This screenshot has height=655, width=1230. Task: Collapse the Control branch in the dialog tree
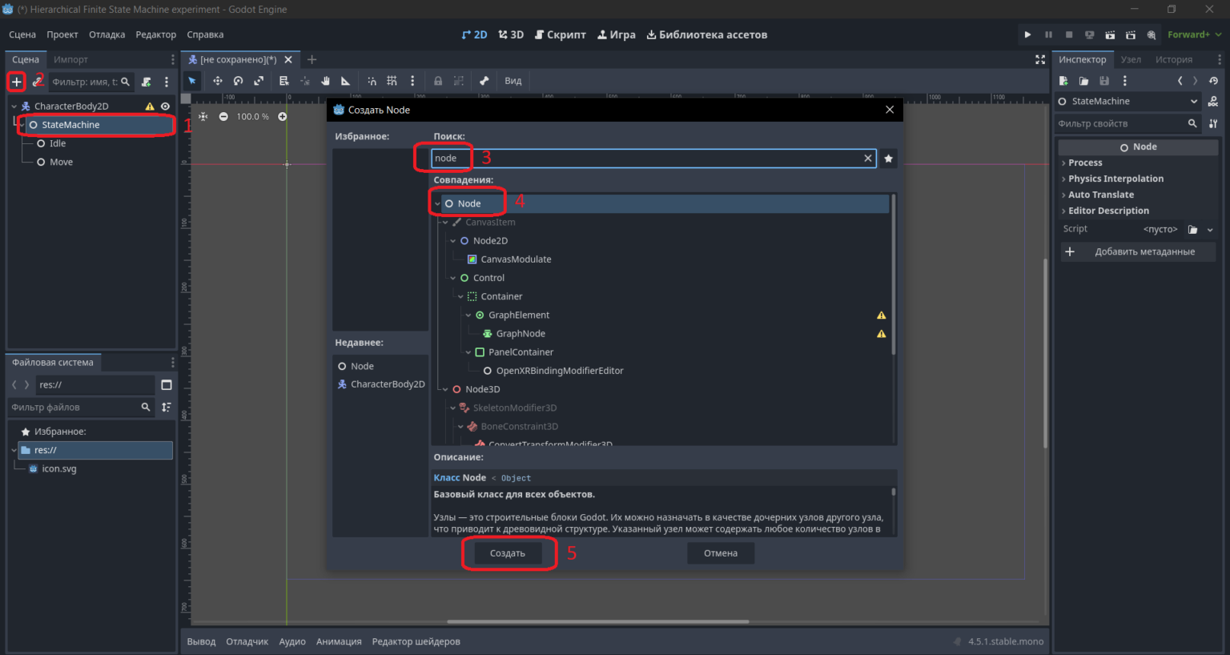(x=452, y=278)
